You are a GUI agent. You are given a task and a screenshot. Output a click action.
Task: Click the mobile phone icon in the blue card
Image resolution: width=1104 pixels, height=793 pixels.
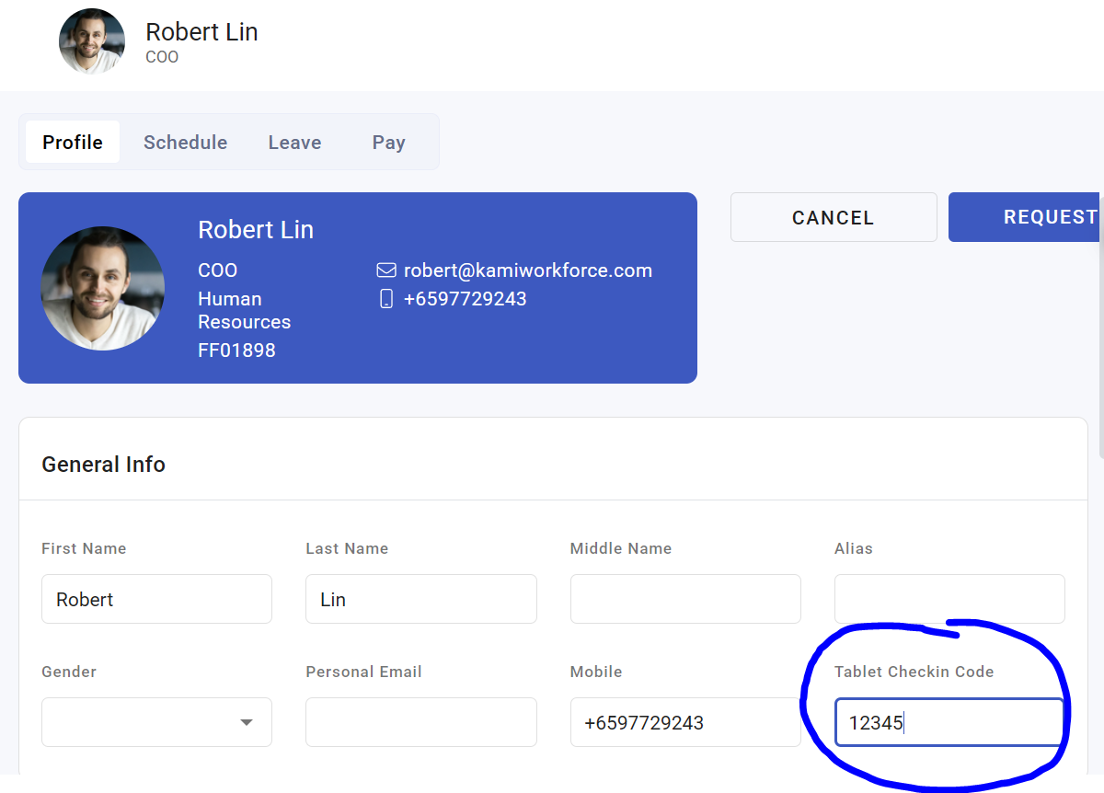[386, 298]
